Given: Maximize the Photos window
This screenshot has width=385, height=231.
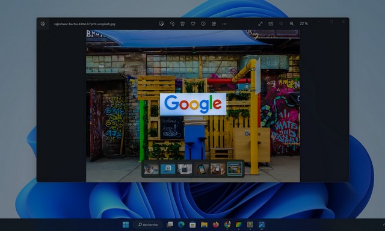Looking at the screenshot, I should (331, 22).
